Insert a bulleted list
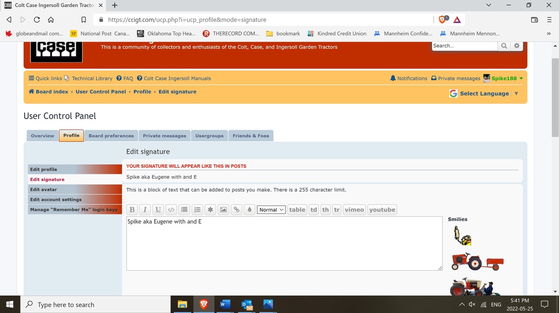The width and height of the screenshot is (559, 313). coord(184,210)
